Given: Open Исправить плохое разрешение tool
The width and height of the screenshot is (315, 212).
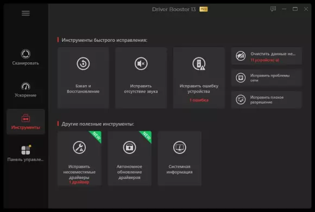Looking at the screenshot, I should click(267, 100).
